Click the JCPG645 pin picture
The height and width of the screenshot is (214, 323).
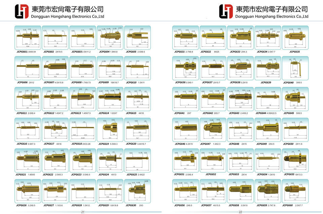coord(295,99)
